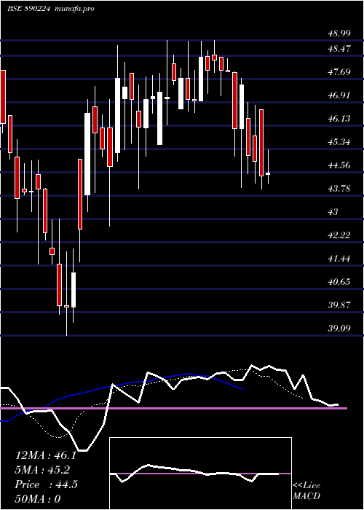
Task: Click the 42.22 price level label
Action: (339, 235)
